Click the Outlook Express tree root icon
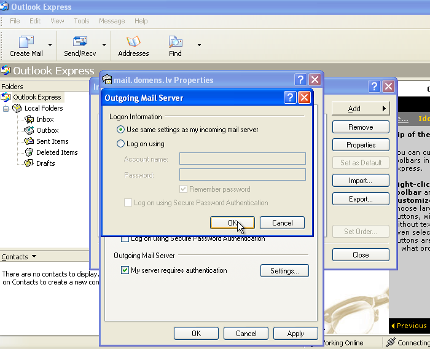 (x=6, y=97)
